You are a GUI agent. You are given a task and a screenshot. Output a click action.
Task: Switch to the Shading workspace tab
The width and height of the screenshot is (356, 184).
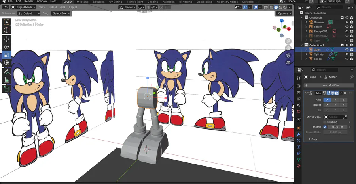pyautogui.click(x=153, y=2)
